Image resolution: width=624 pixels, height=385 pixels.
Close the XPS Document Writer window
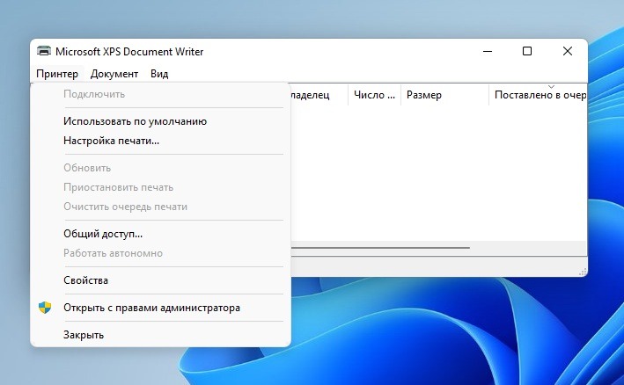[568, 51]
